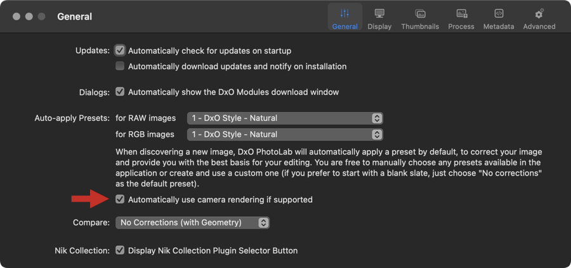Open the RGB images preset dropdown
This screenshot has width=571, height=268.
[285, 134]
